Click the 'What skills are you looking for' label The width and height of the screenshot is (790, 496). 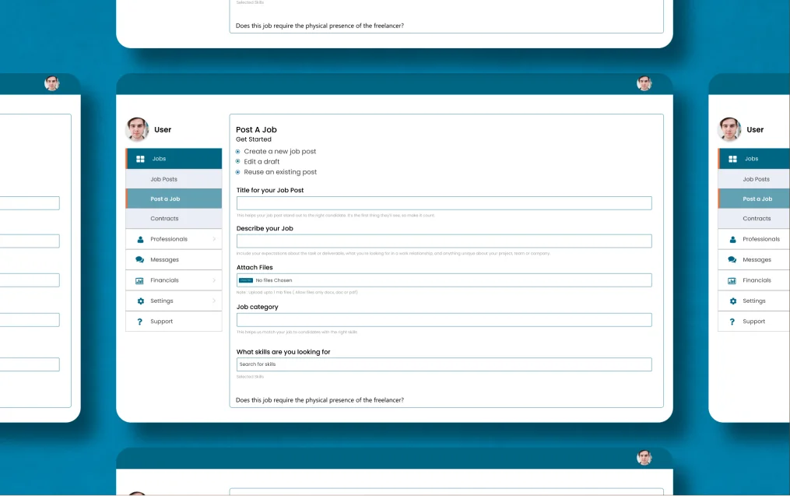(x=283, y=352)
